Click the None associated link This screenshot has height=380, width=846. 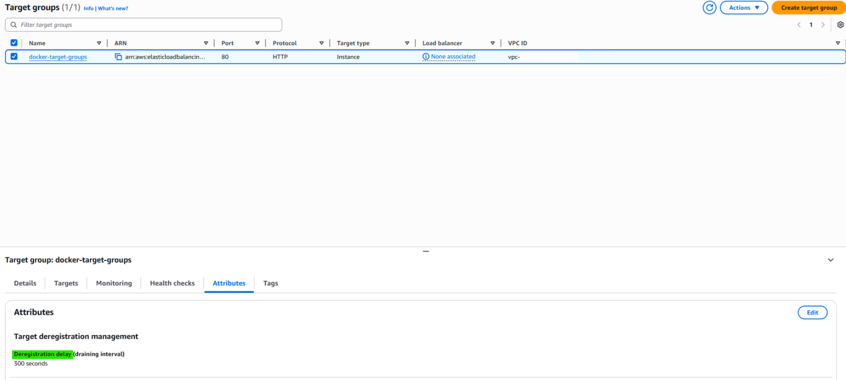click(x=453, y=56)
